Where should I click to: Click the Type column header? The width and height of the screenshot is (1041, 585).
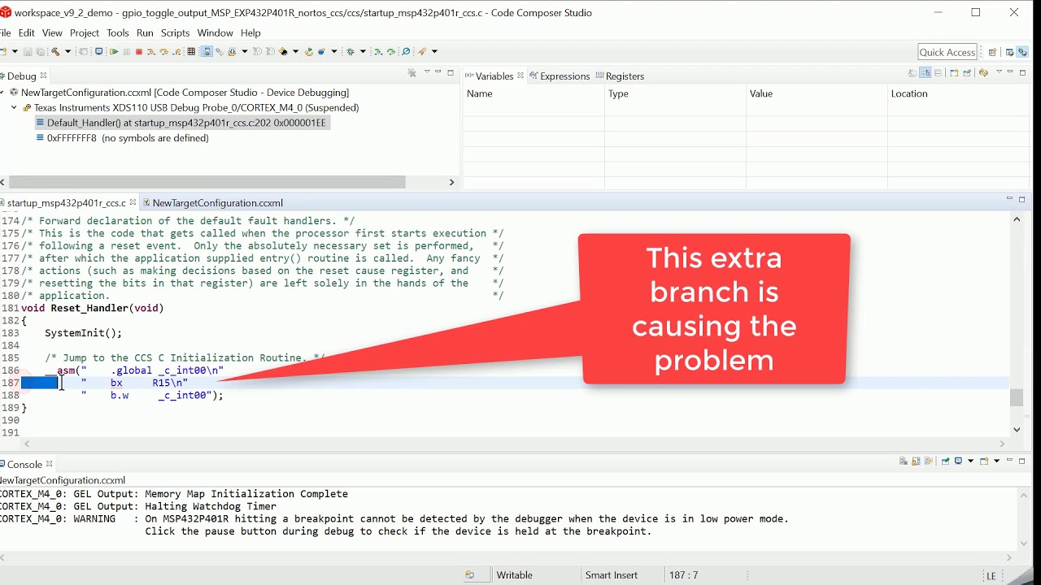[675, 93]
